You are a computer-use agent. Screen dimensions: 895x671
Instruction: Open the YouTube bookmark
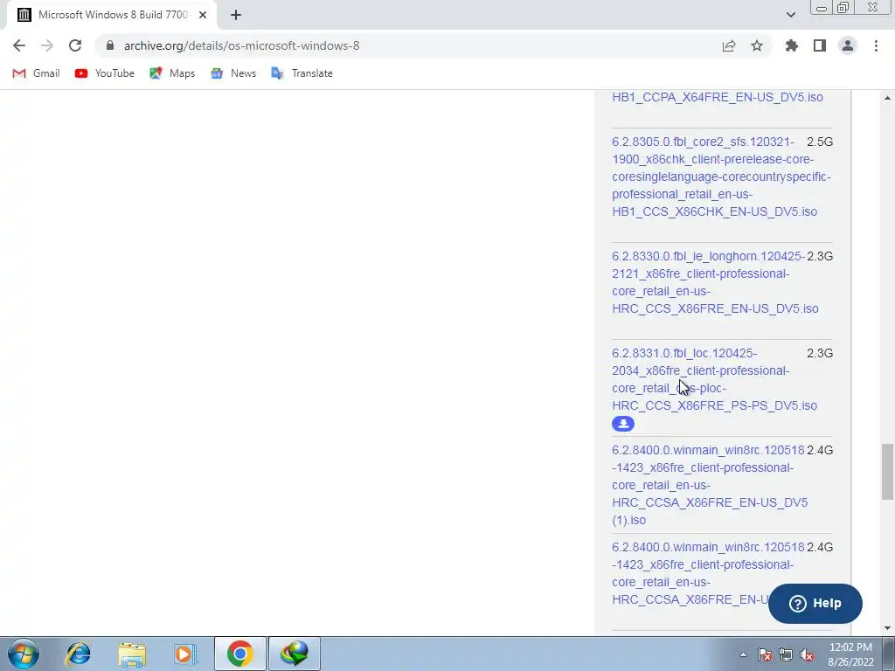tap(105, 73)
